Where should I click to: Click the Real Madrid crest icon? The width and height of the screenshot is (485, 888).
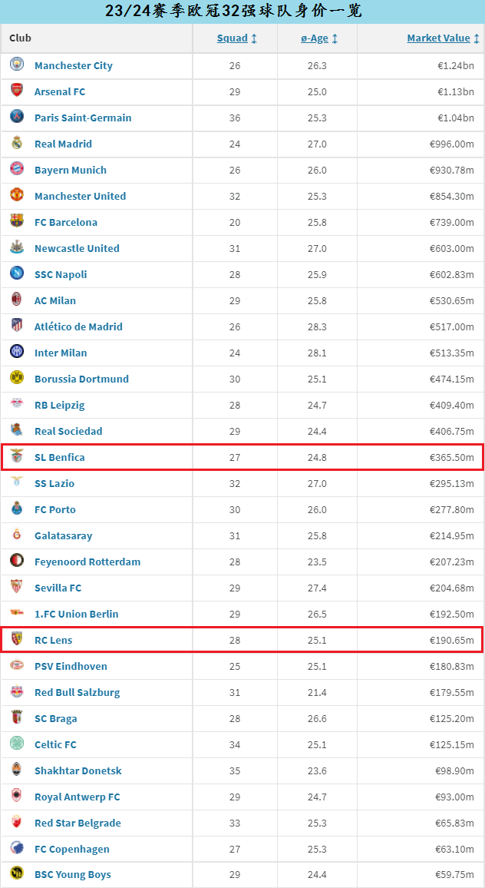pyautogui.click(x=17, y=144)
